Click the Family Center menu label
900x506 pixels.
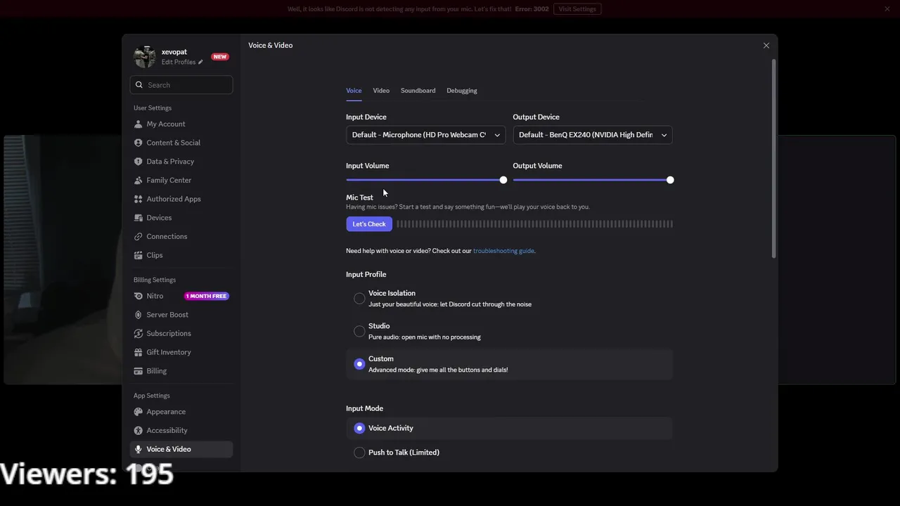[169, 180]
